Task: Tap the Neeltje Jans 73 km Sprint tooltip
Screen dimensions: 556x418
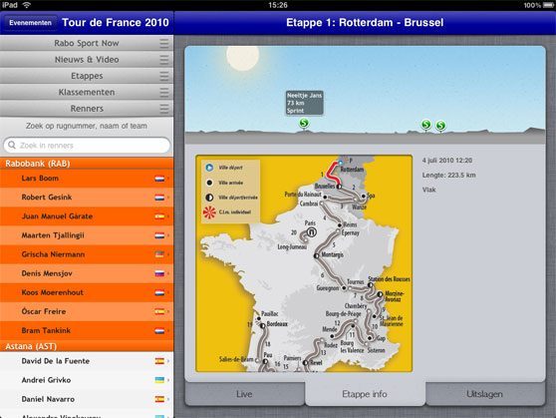Action: 305,103
